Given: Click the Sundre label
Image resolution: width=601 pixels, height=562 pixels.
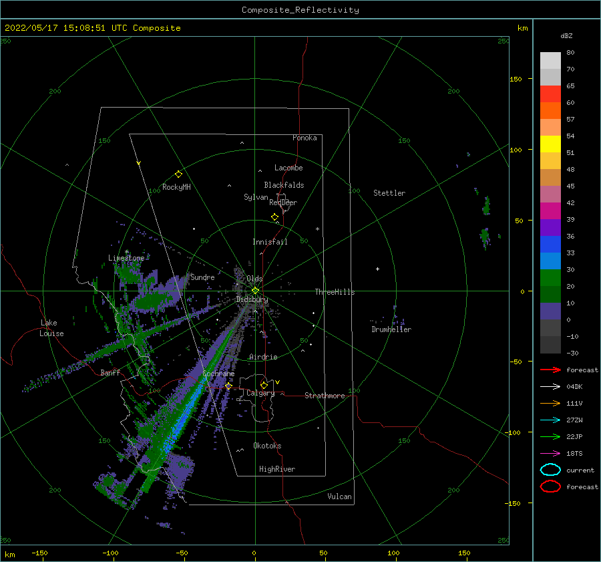Looking at the screenshot, I should (x=202, y=277).
